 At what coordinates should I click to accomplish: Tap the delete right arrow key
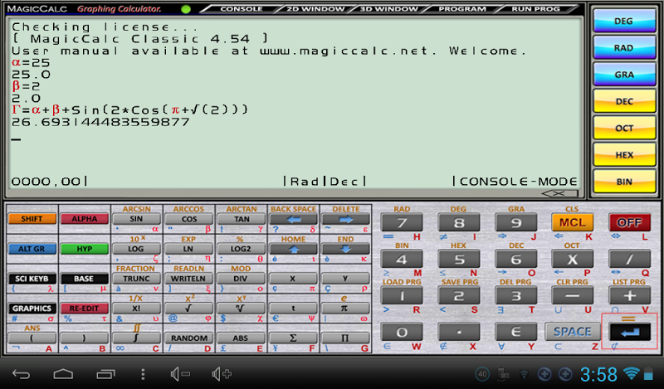(345, 219)
